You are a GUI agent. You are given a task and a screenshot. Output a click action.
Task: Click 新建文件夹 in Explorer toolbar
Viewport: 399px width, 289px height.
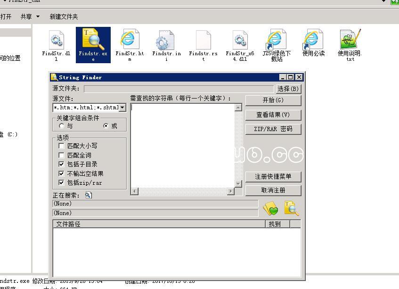coord(64,17)
